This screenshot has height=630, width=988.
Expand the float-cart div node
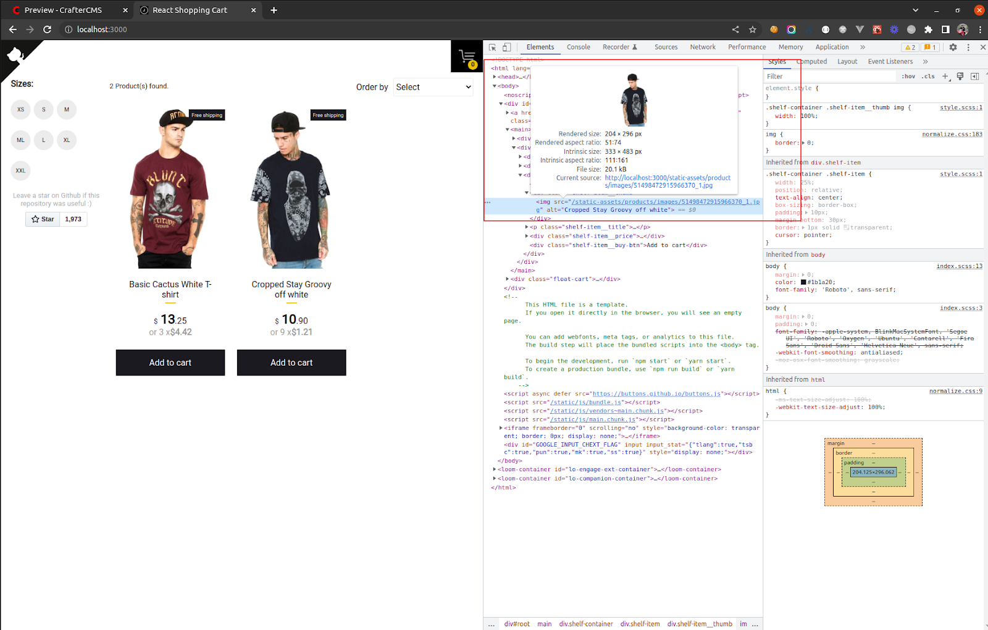tap(507, 279)
